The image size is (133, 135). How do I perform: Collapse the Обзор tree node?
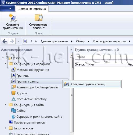pyautogui.click(x=3, y=58)
